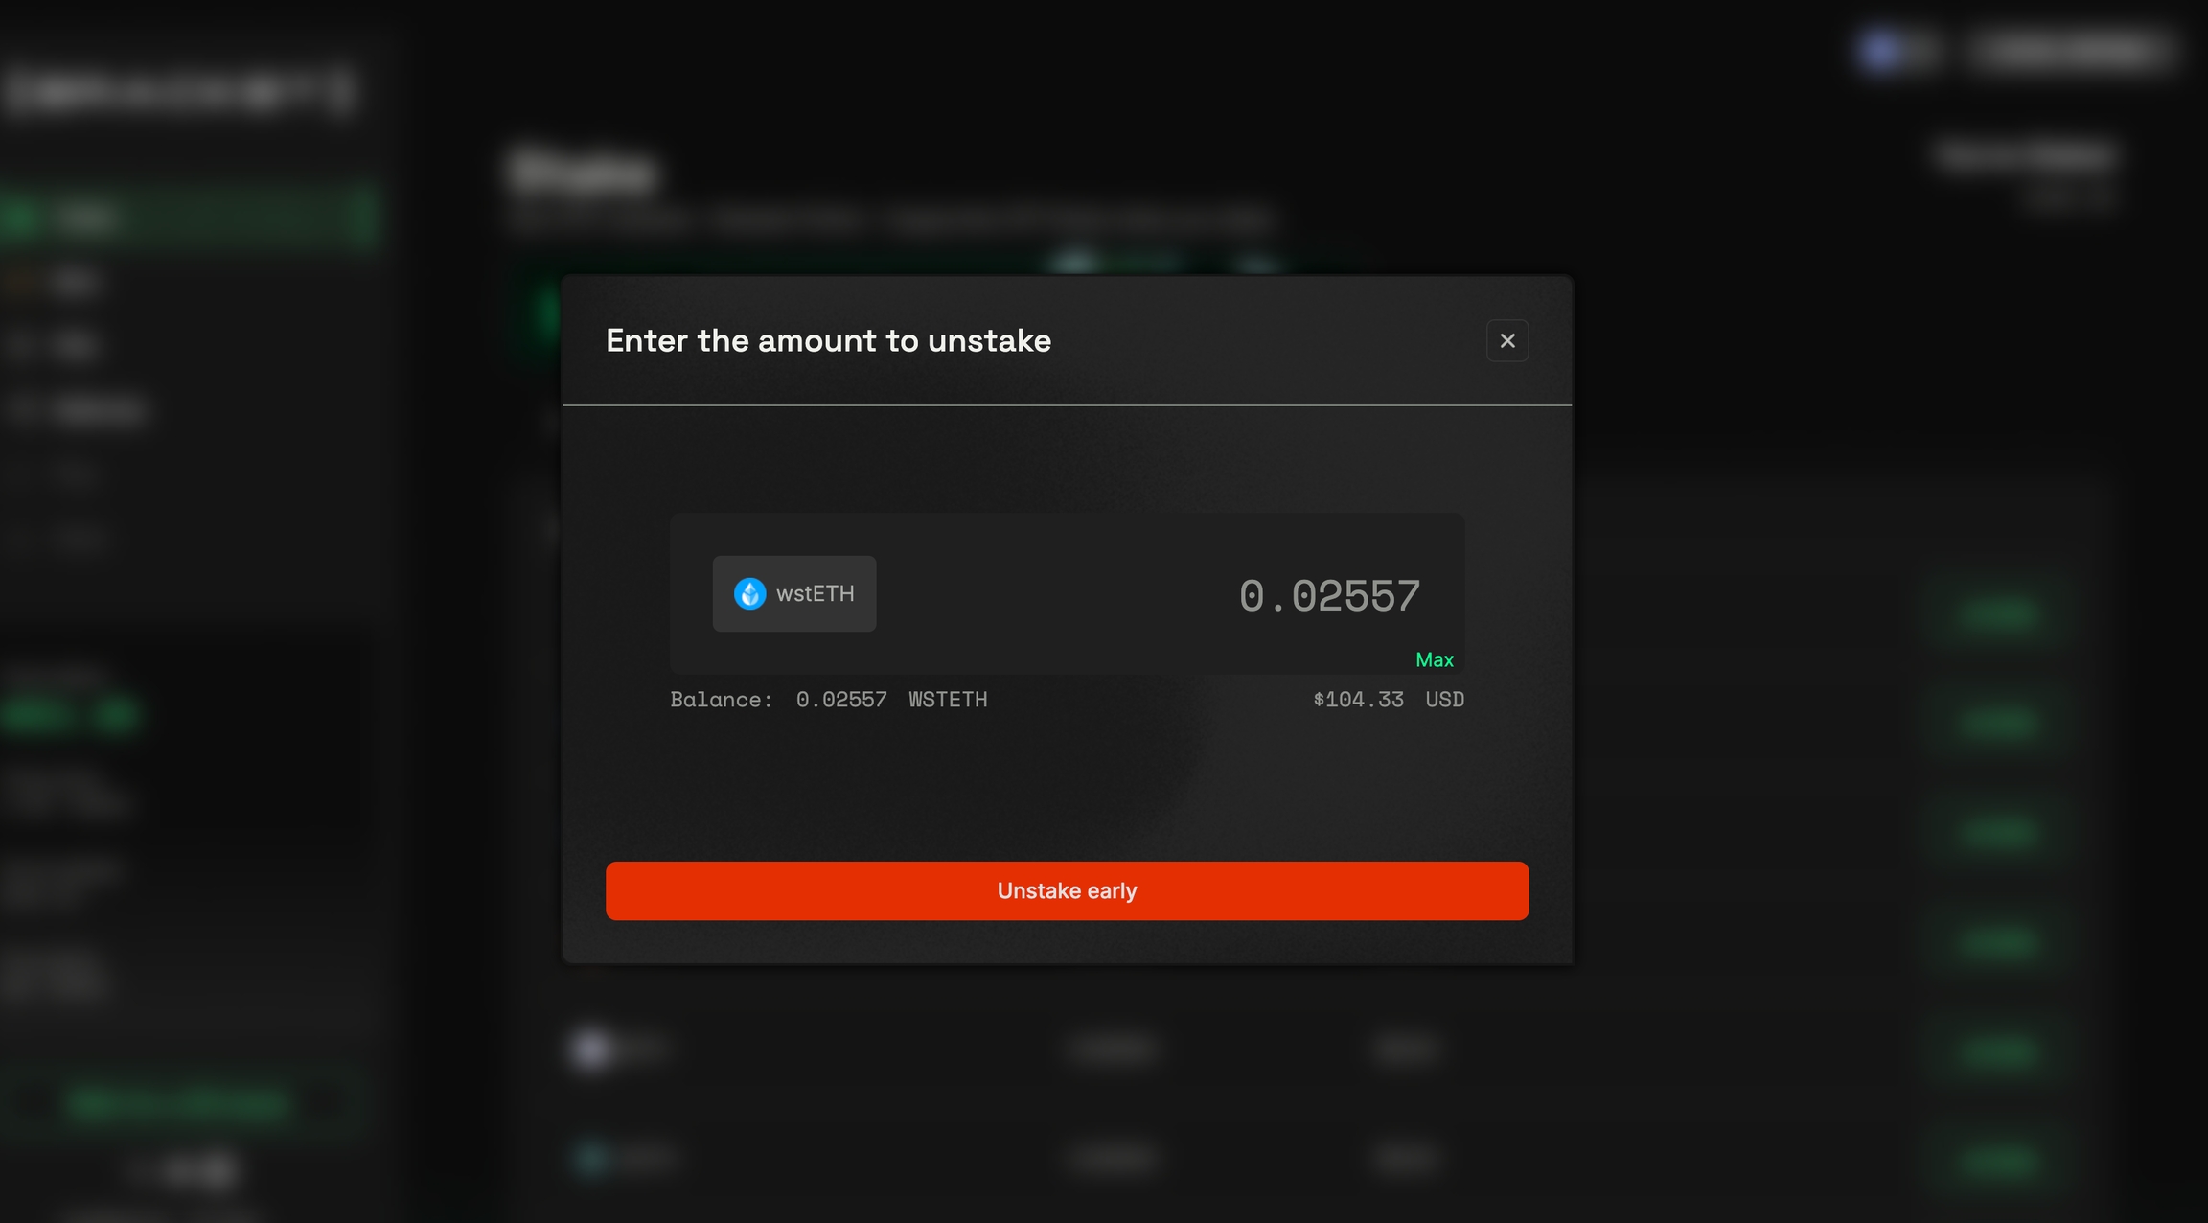Open the blurred account button at top right

[x=2070, y=50]
